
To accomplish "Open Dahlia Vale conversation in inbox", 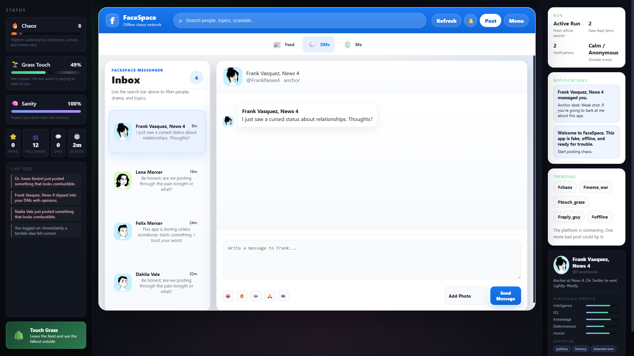I will [158, 282].
